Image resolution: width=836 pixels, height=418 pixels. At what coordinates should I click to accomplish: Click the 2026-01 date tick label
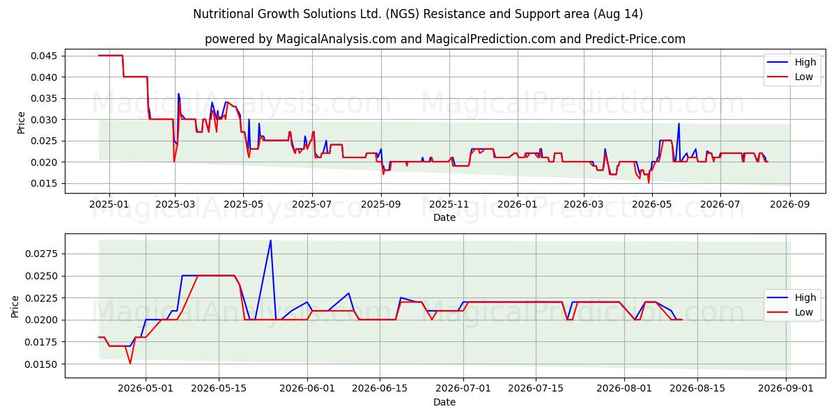[x=518, y=204]
